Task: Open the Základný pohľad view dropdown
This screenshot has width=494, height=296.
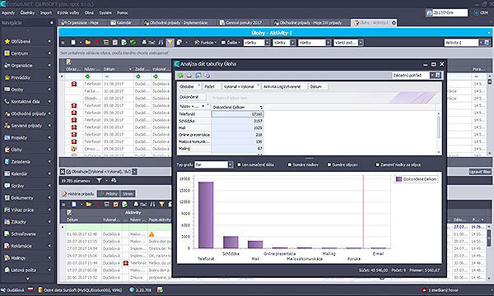Action: tap(432, 75)
